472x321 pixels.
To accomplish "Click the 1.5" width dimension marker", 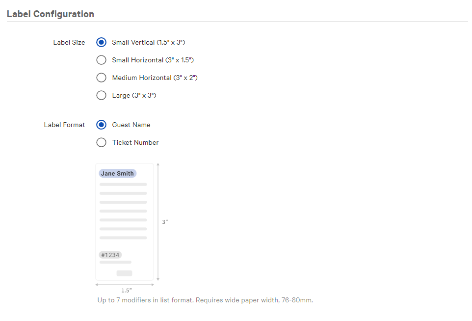I will [x=127, y=290].
